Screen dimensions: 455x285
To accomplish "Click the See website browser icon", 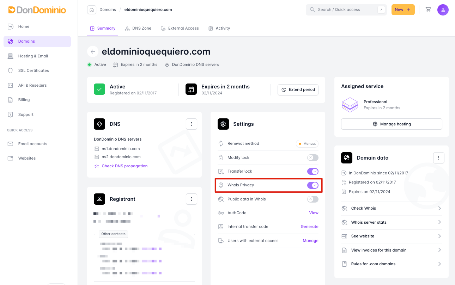I will [x=344, y=236].
